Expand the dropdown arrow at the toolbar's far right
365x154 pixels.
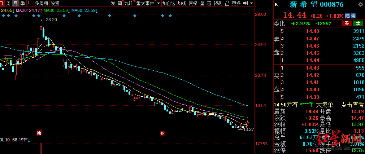(x=251, y=3)
